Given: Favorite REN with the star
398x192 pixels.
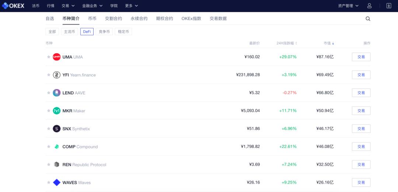Looking at the screenshot, I should (x=49, y=164).
